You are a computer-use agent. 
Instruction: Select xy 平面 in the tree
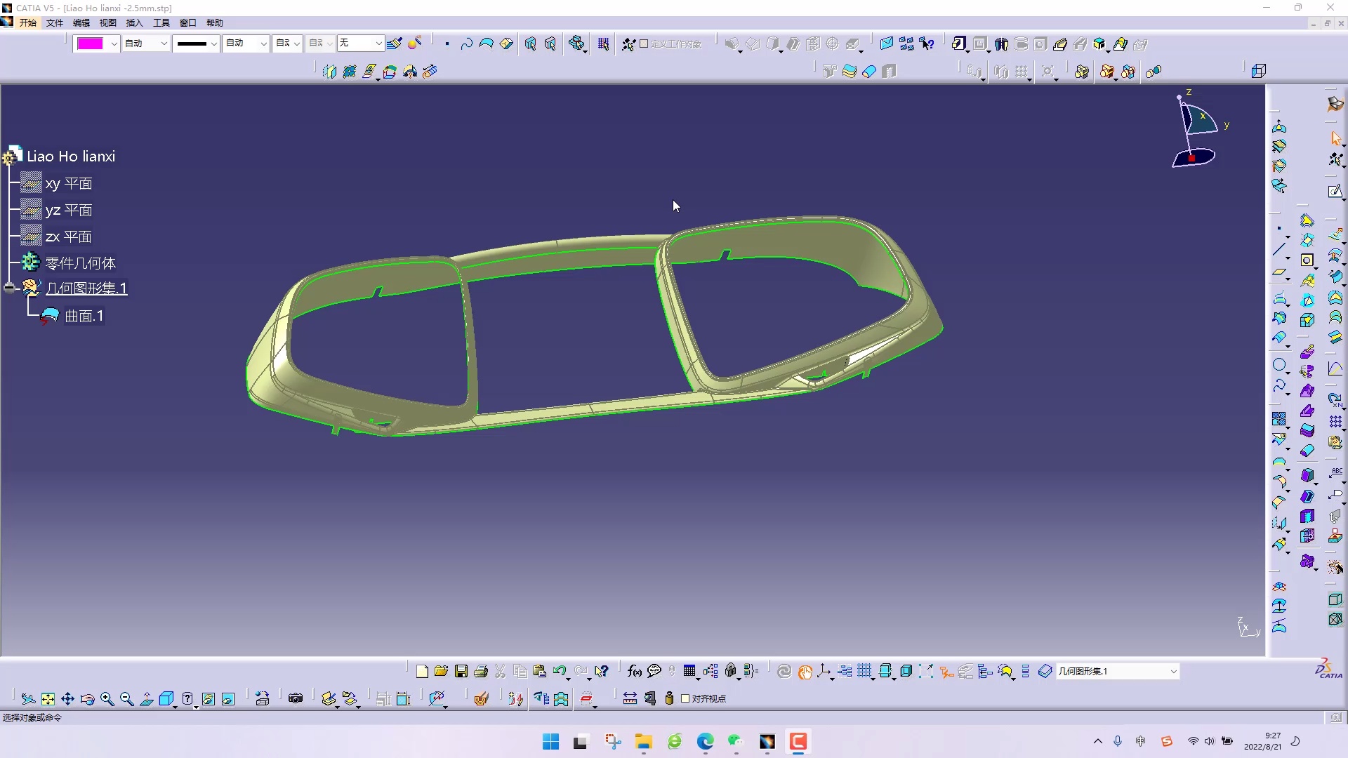point(69,184)
